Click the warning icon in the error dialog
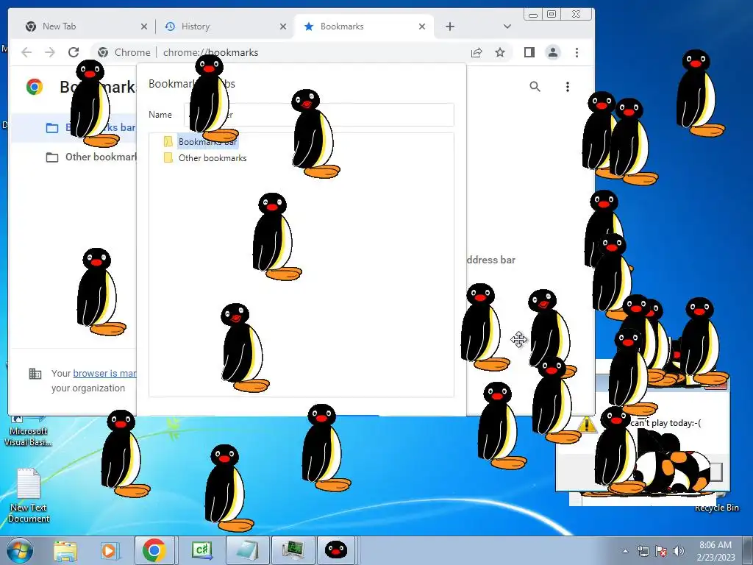Image resolution: width=753 pixels, height=565 pixels. pyautogui.click(x=586, y=424)
